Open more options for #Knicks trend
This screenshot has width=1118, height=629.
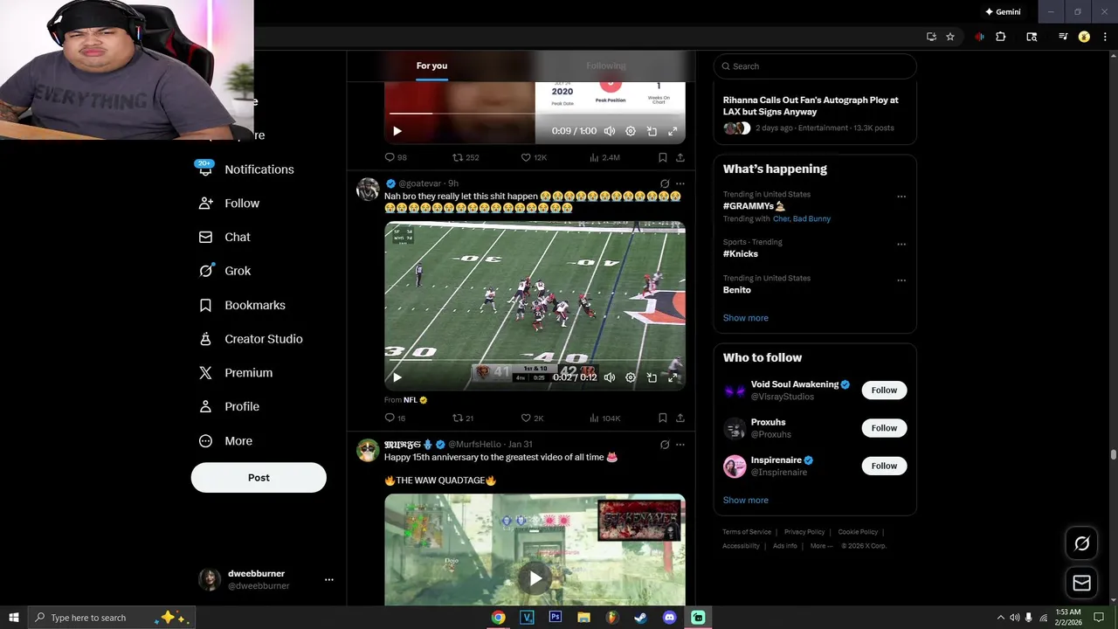click(x=901, y=245)
